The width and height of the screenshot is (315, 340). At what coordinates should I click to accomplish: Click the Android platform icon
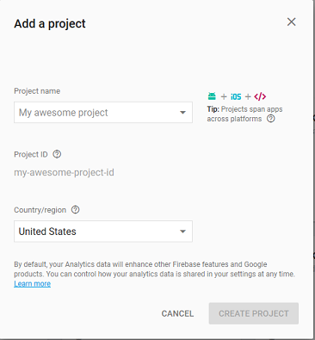pos(212,96)
